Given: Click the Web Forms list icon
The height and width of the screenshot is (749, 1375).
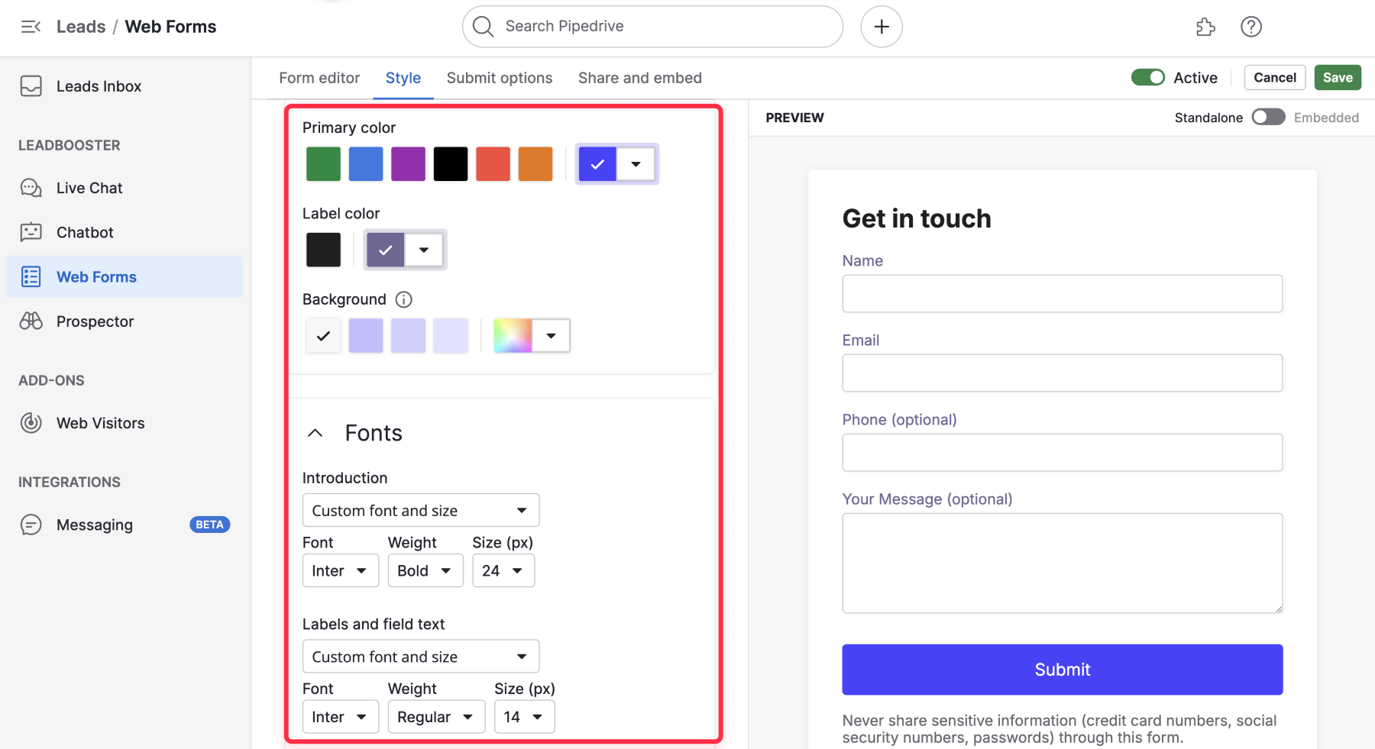Looking at the screenshot, I should (31, 276).
